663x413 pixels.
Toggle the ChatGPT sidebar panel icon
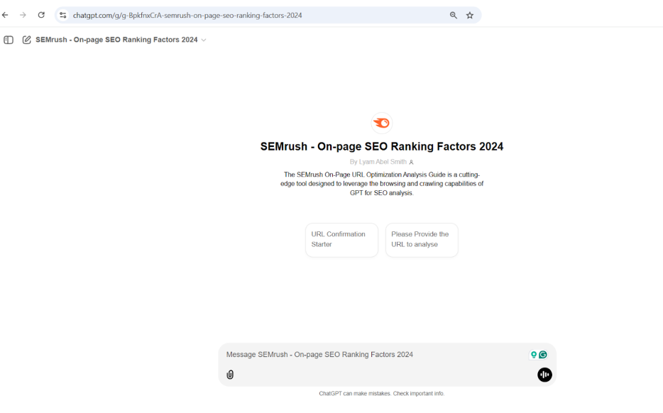click(x=9, y=40)
